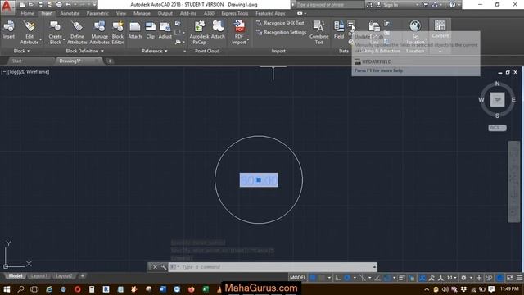Select the Create Block tool
Screen dimensions: 524x295
pyautogui.click(x=55, y=32)
